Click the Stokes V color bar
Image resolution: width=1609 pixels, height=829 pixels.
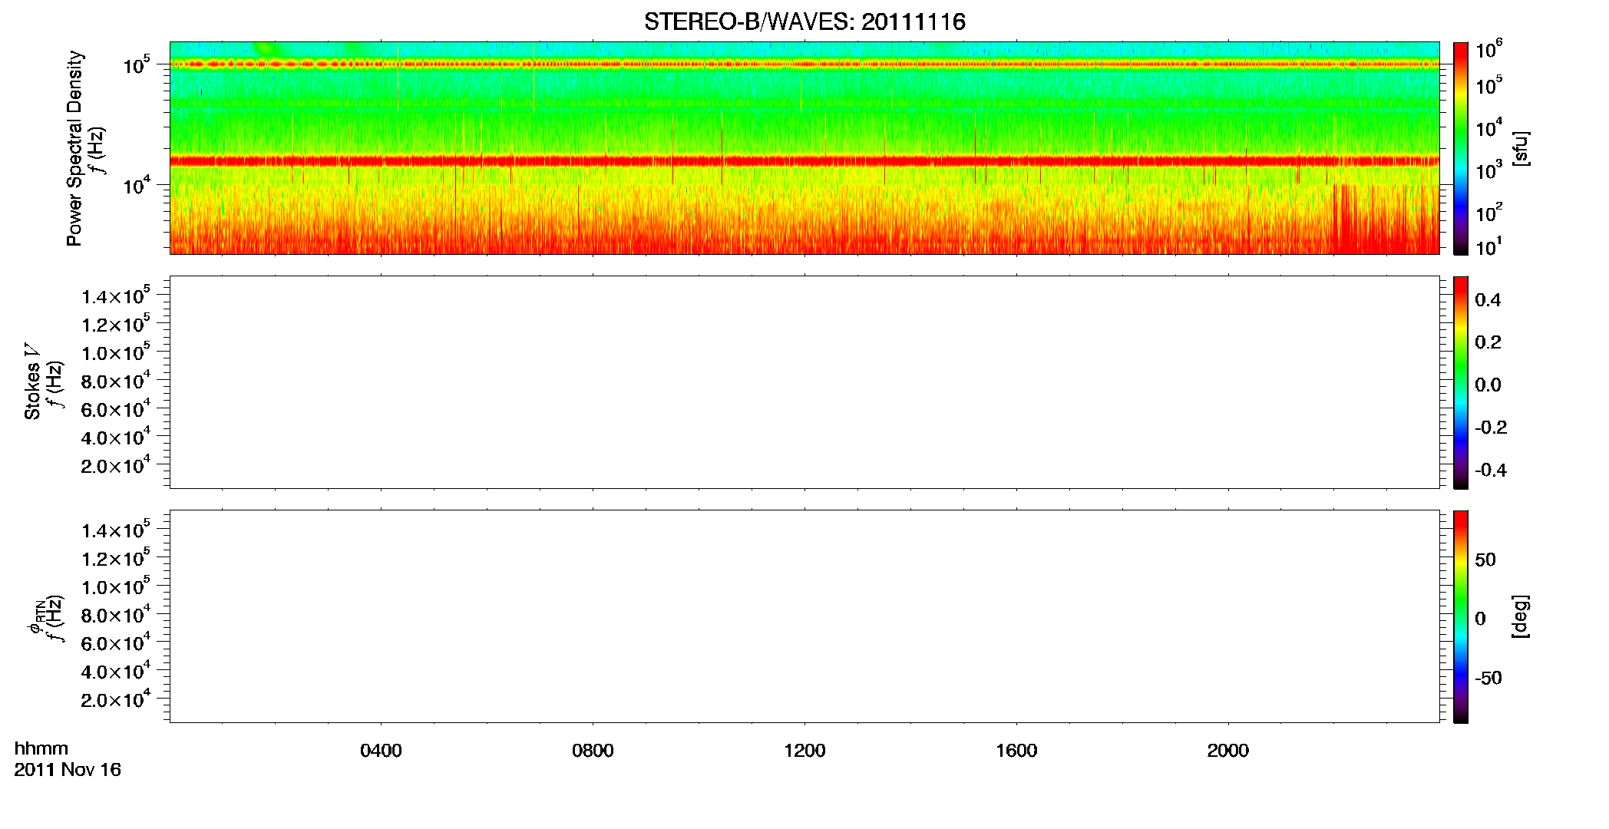1460,382
